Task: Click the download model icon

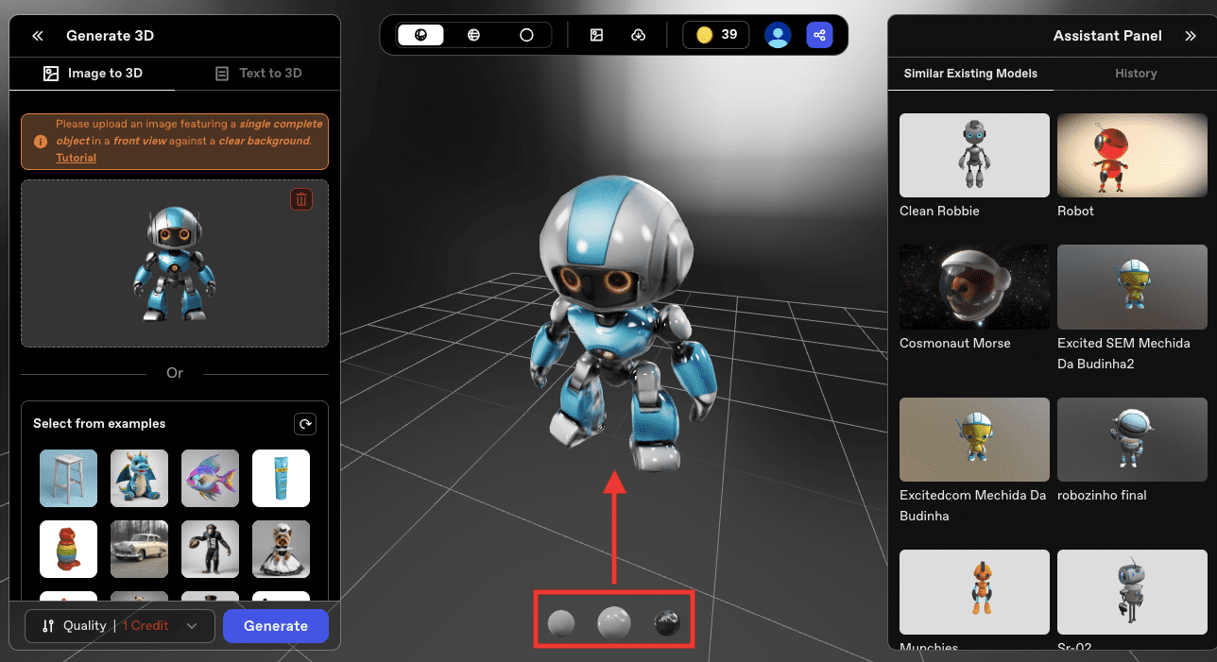Action: (x=638, y=34)
